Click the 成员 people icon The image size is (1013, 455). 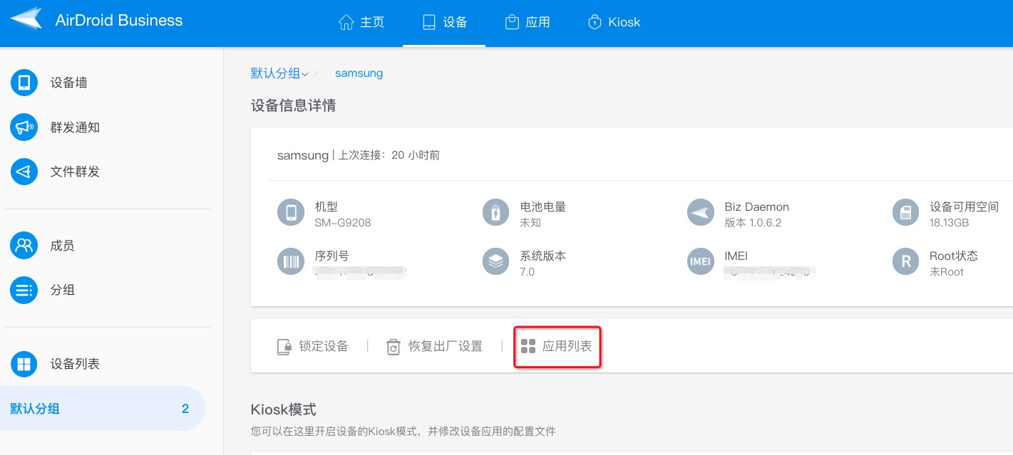[24, 246]
